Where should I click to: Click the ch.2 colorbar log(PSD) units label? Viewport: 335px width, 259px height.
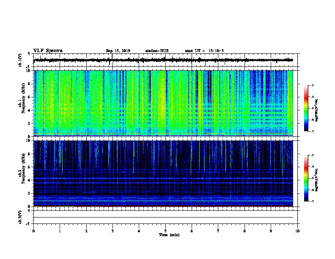tap(316, 180)
